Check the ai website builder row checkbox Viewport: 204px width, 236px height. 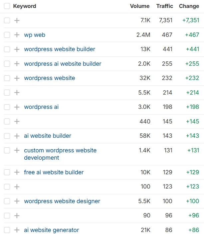pyautogui.click(x=7, y=136)
